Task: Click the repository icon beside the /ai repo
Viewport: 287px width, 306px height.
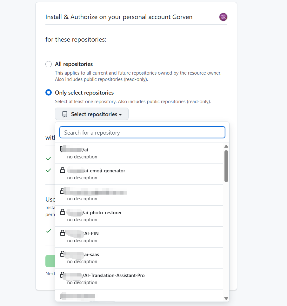Action: (62, 149)
